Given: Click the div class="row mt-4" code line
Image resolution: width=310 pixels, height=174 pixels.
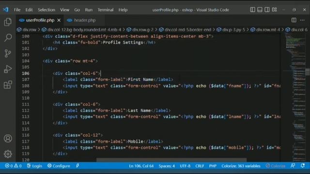Looking at the screenshot, I should [70, 61].
